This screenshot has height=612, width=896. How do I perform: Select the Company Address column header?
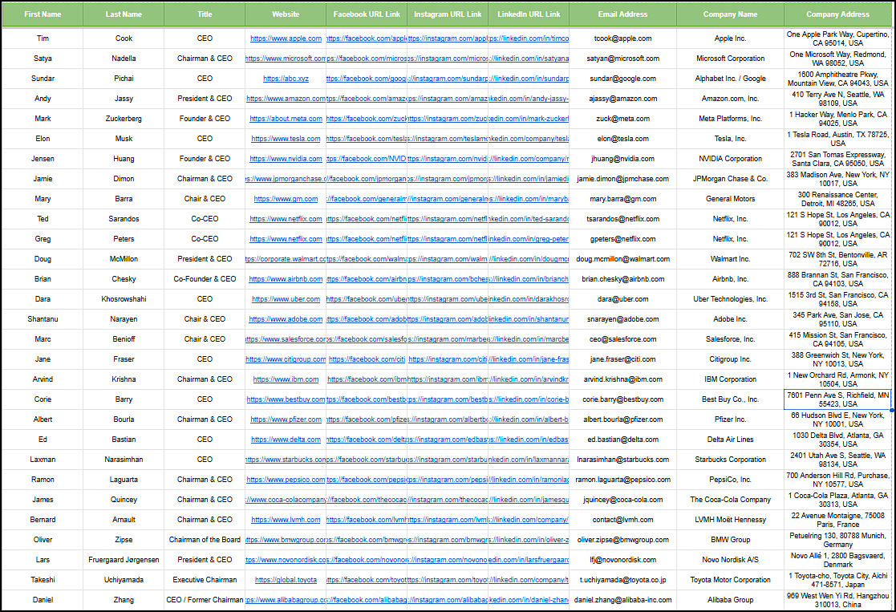point(837,14)
